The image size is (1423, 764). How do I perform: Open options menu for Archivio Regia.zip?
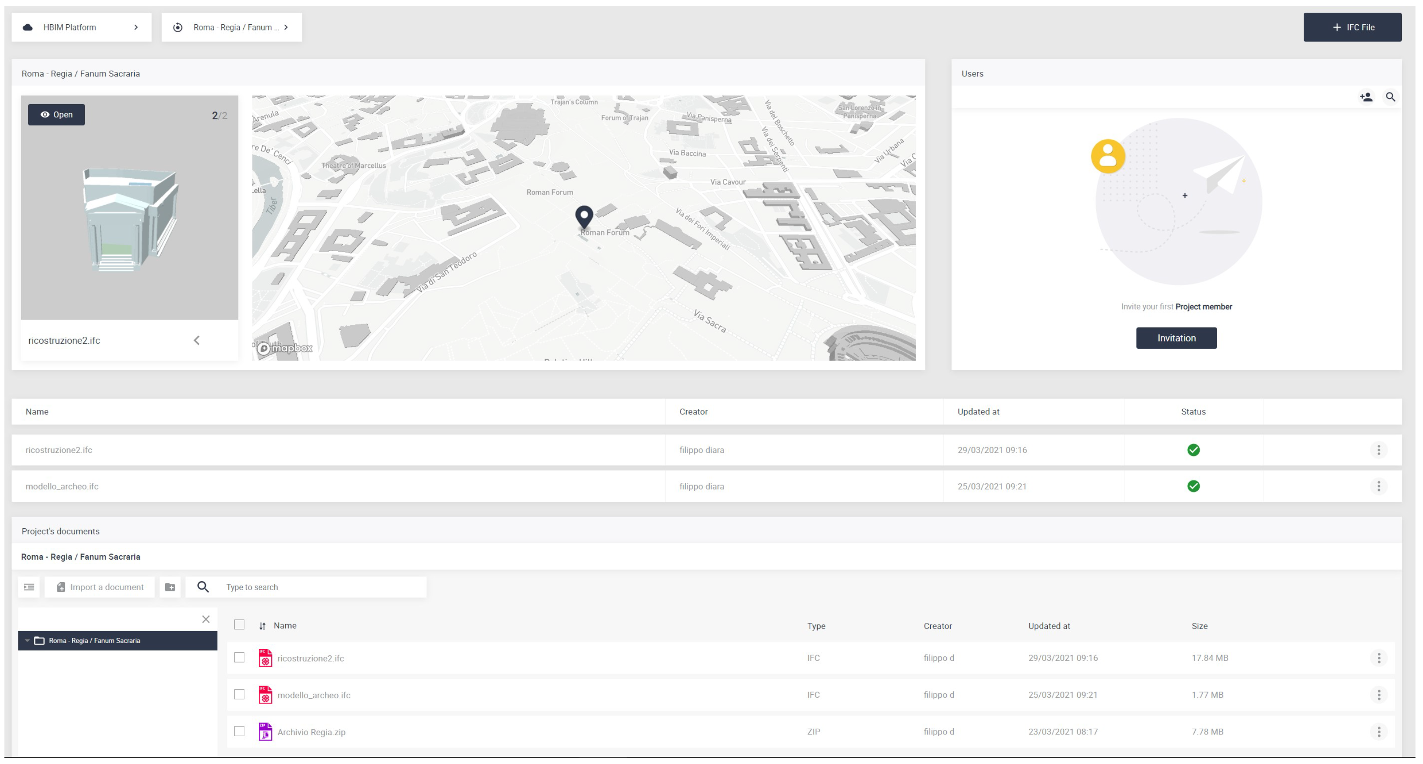(1379, 731)
